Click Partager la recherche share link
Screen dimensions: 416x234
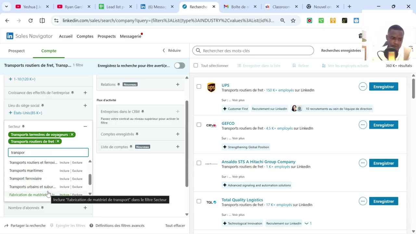tap(25, 226)
